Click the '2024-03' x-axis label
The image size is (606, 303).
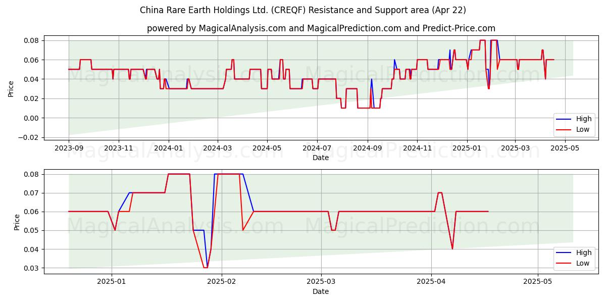[218, 149]
